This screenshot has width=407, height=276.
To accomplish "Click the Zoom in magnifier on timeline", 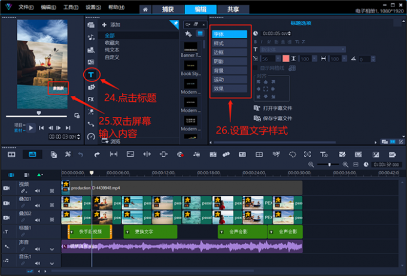I will tap(345, 165).
